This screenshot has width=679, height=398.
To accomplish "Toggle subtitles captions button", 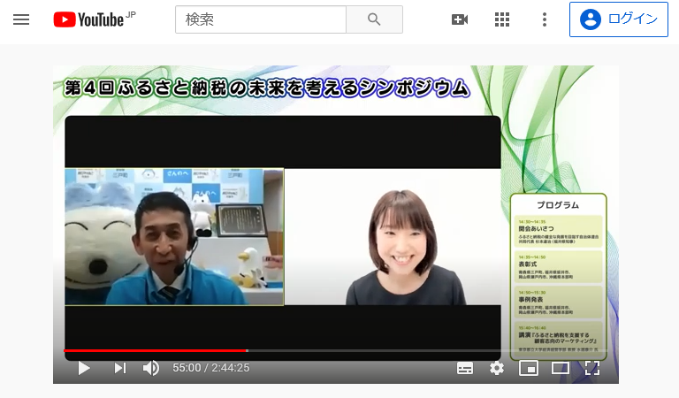I will 465,369.
